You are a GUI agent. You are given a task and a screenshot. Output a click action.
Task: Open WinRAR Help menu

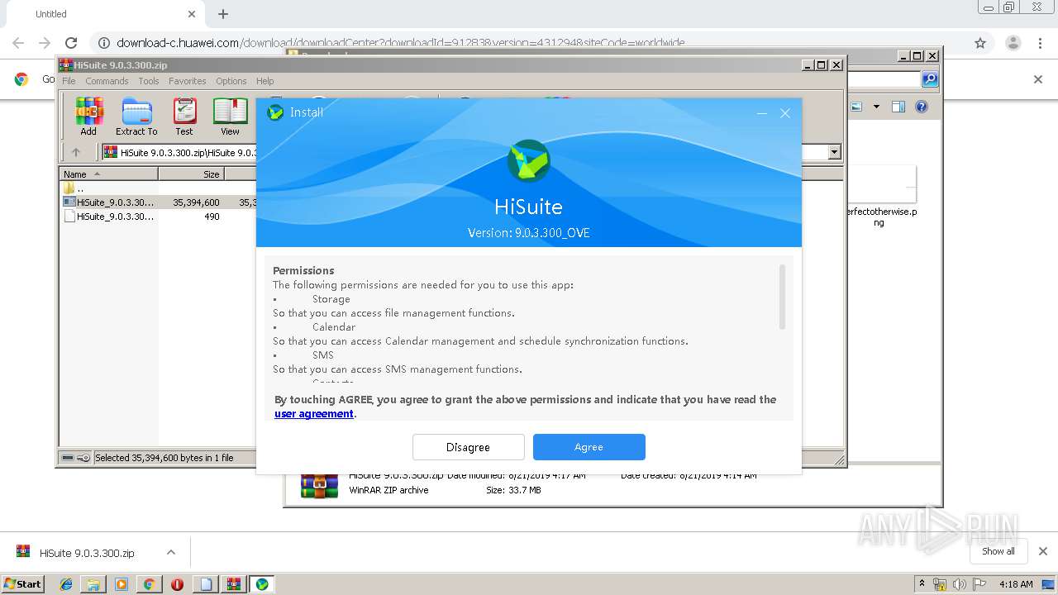point(264,81)
